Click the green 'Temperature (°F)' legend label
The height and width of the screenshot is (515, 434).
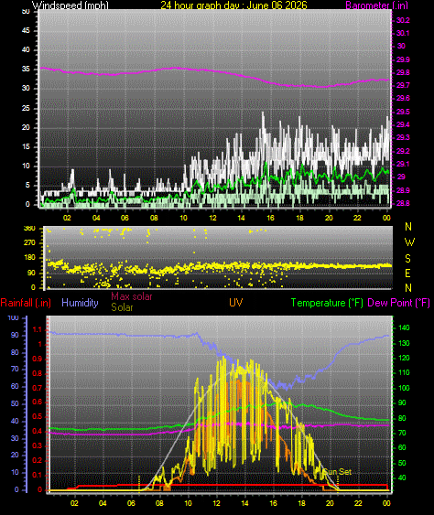click(327, 303)
